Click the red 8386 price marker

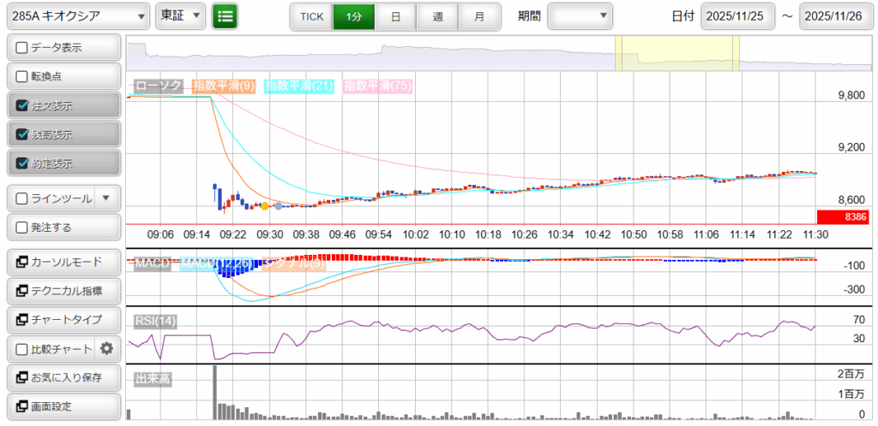coord(843,217)
